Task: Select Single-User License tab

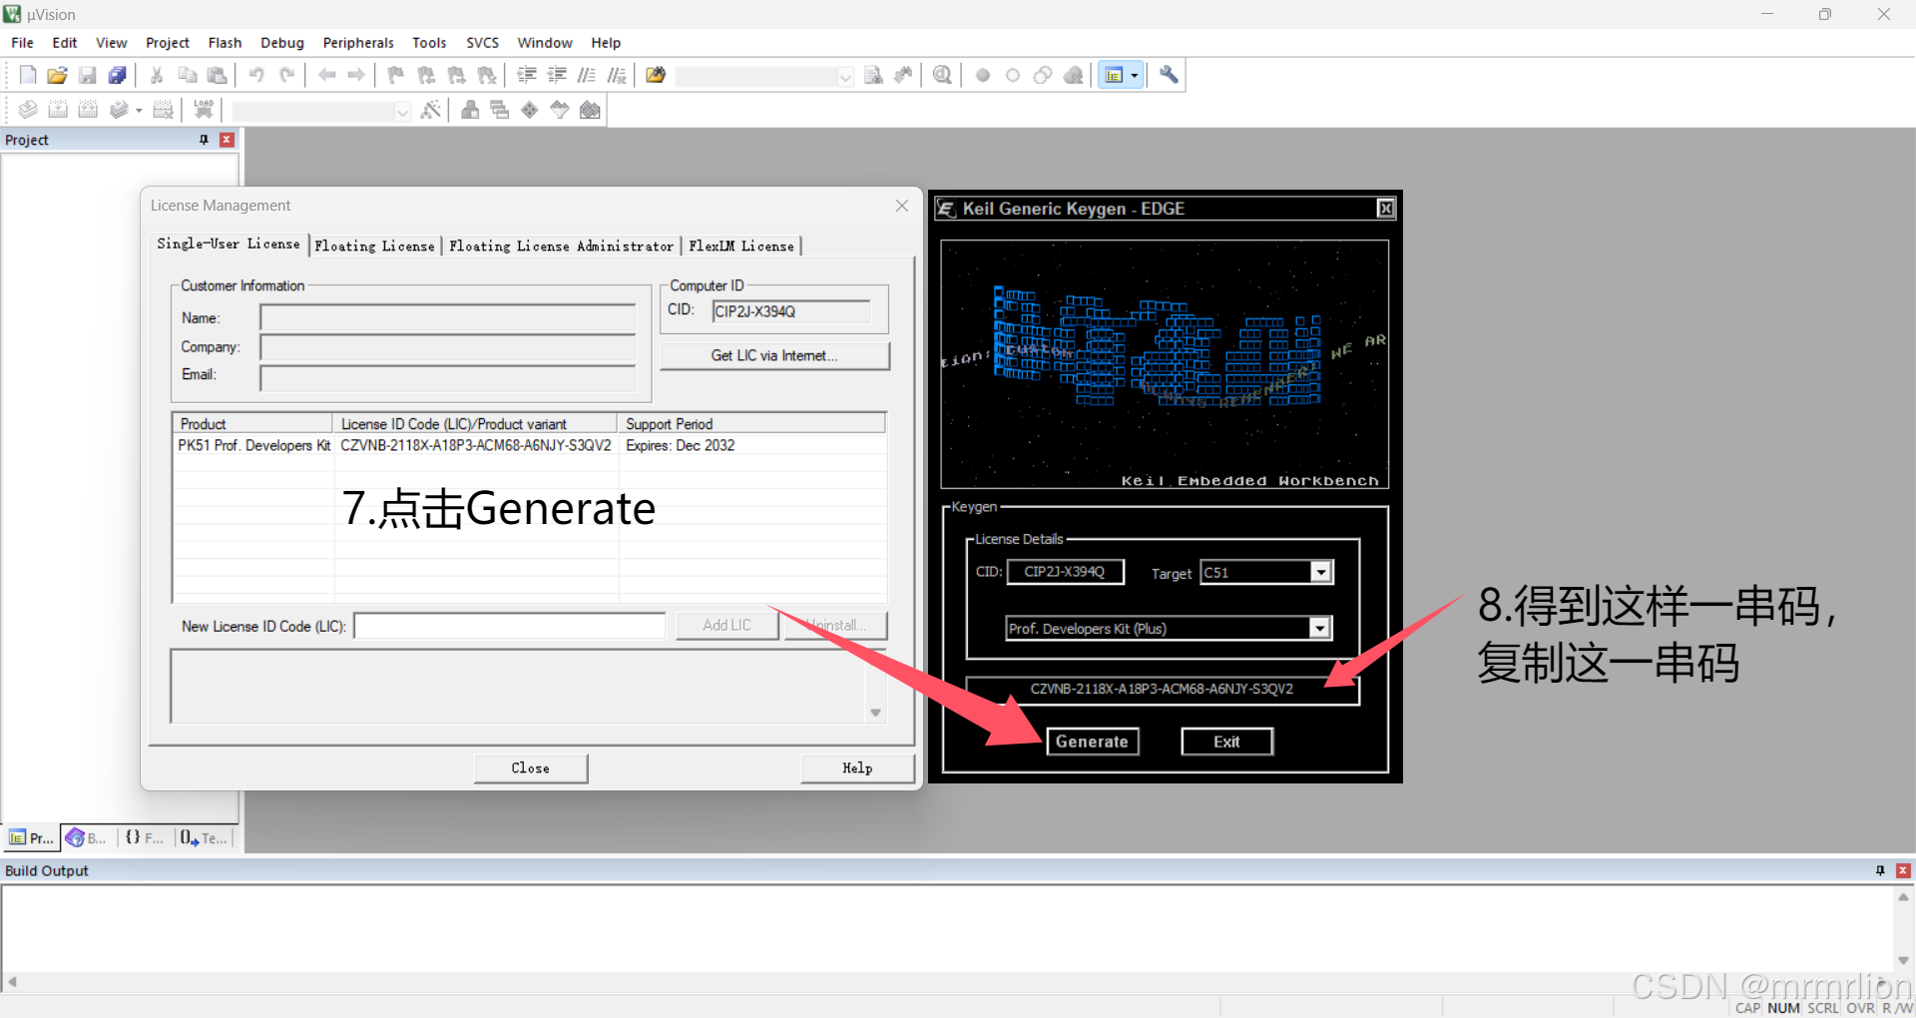Action: [x=229, y=244]
